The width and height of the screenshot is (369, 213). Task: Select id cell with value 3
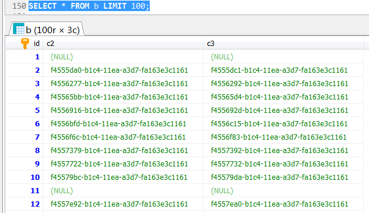[x=24, y=84]
